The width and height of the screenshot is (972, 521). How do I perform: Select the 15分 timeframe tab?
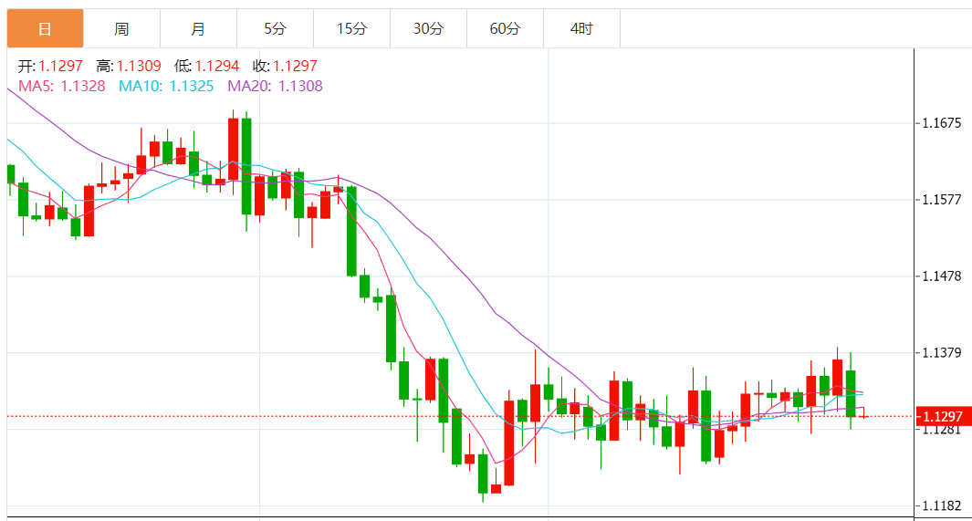coord(351,28)
